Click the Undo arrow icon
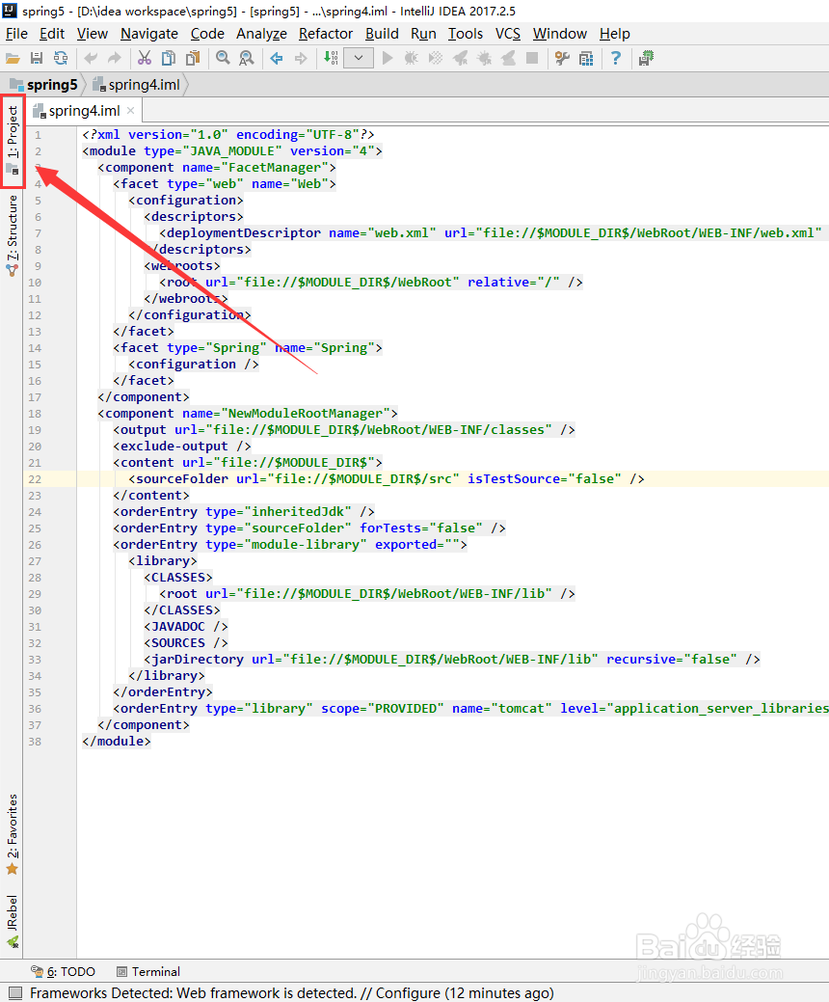Viewport: 829px width, 1002px height. (x=91, y=59)
